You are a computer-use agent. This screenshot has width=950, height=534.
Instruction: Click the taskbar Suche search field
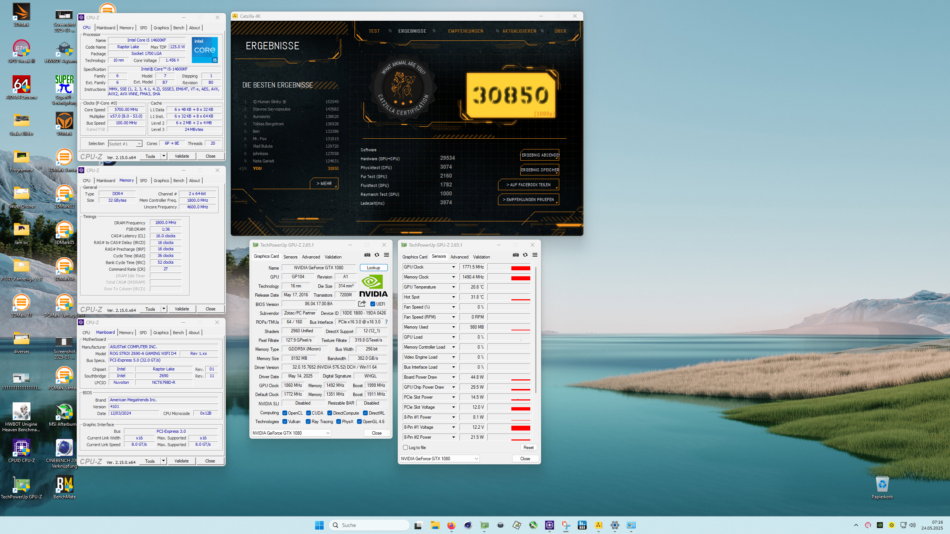[369, 525]
